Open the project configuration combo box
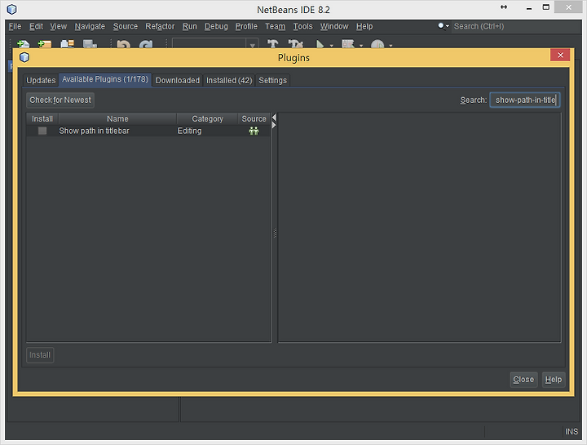The image size is (587, 445). pyautogui.click(x=215, y=43)
